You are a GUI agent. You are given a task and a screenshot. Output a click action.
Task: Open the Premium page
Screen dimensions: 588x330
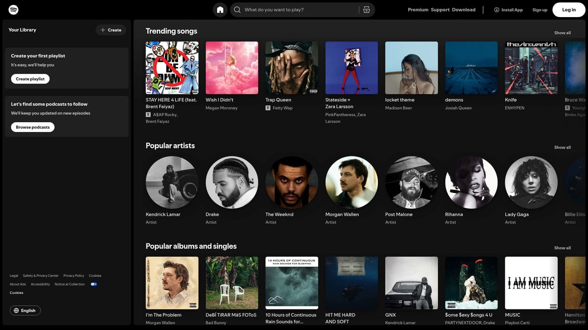pos(417,9)
